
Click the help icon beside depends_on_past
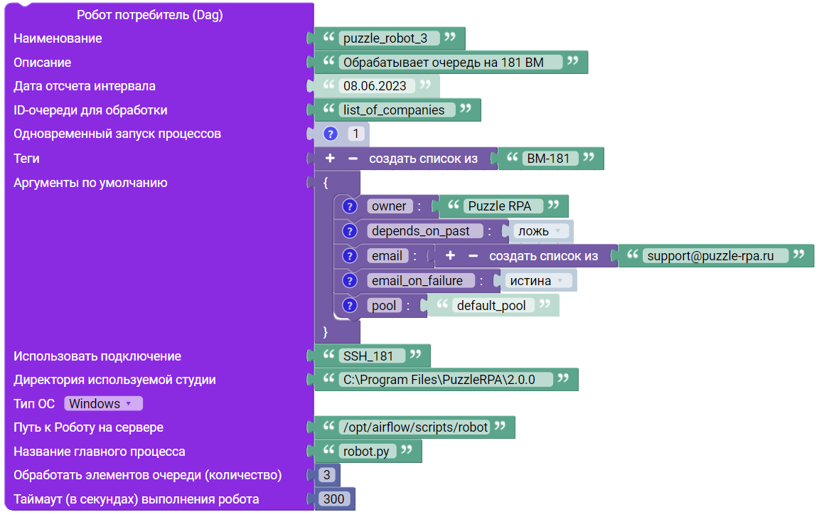click(350, 231)
